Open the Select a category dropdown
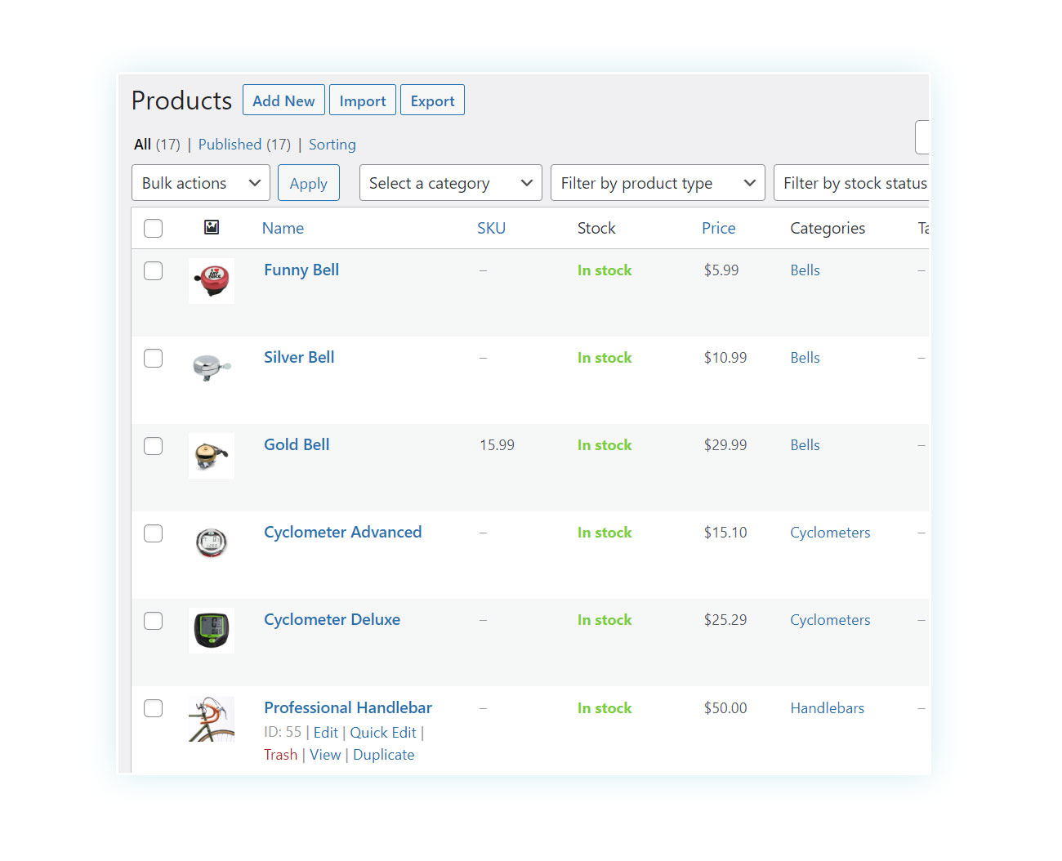The width and height of the screenshot is (1062, 861). (x=451, y=183)
